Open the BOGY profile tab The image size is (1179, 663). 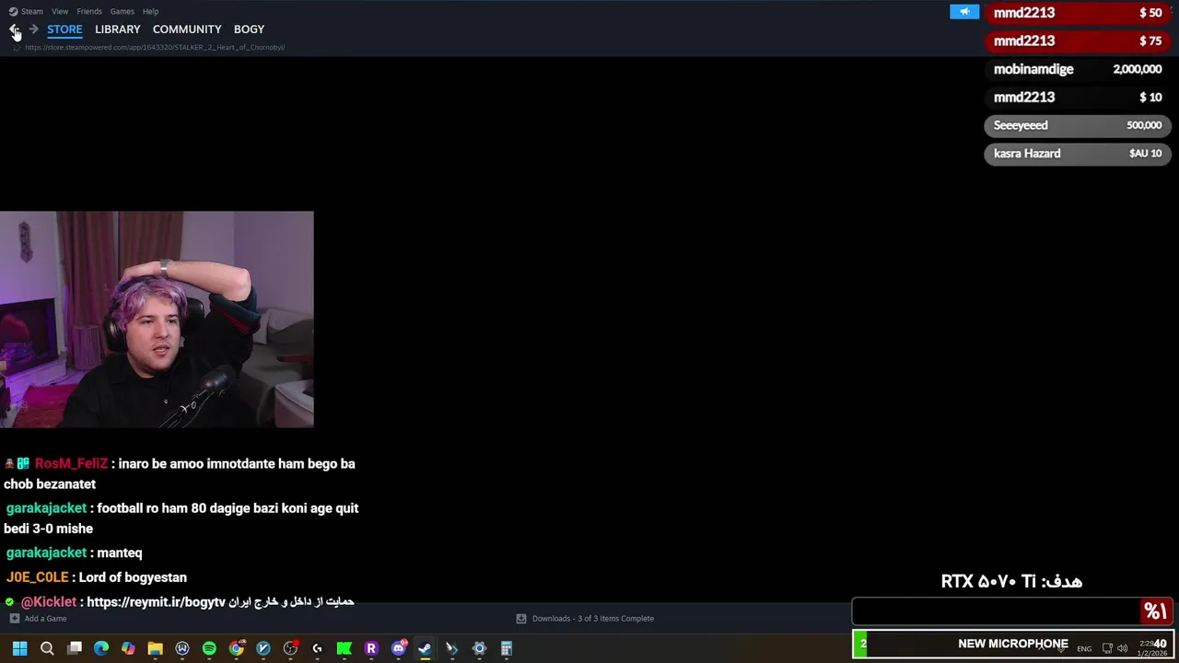pyautogui.click(x=249, y=29)
